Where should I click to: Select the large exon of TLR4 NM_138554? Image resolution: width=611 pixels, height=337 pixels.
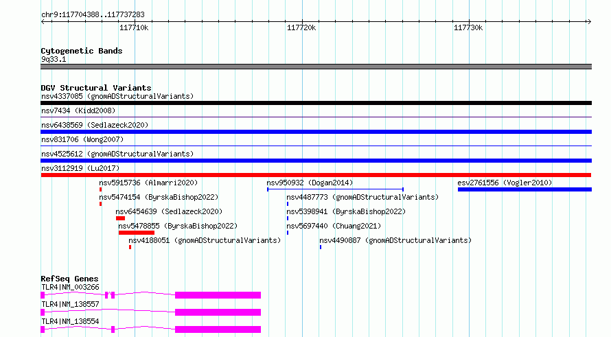[x=218, y=329]
